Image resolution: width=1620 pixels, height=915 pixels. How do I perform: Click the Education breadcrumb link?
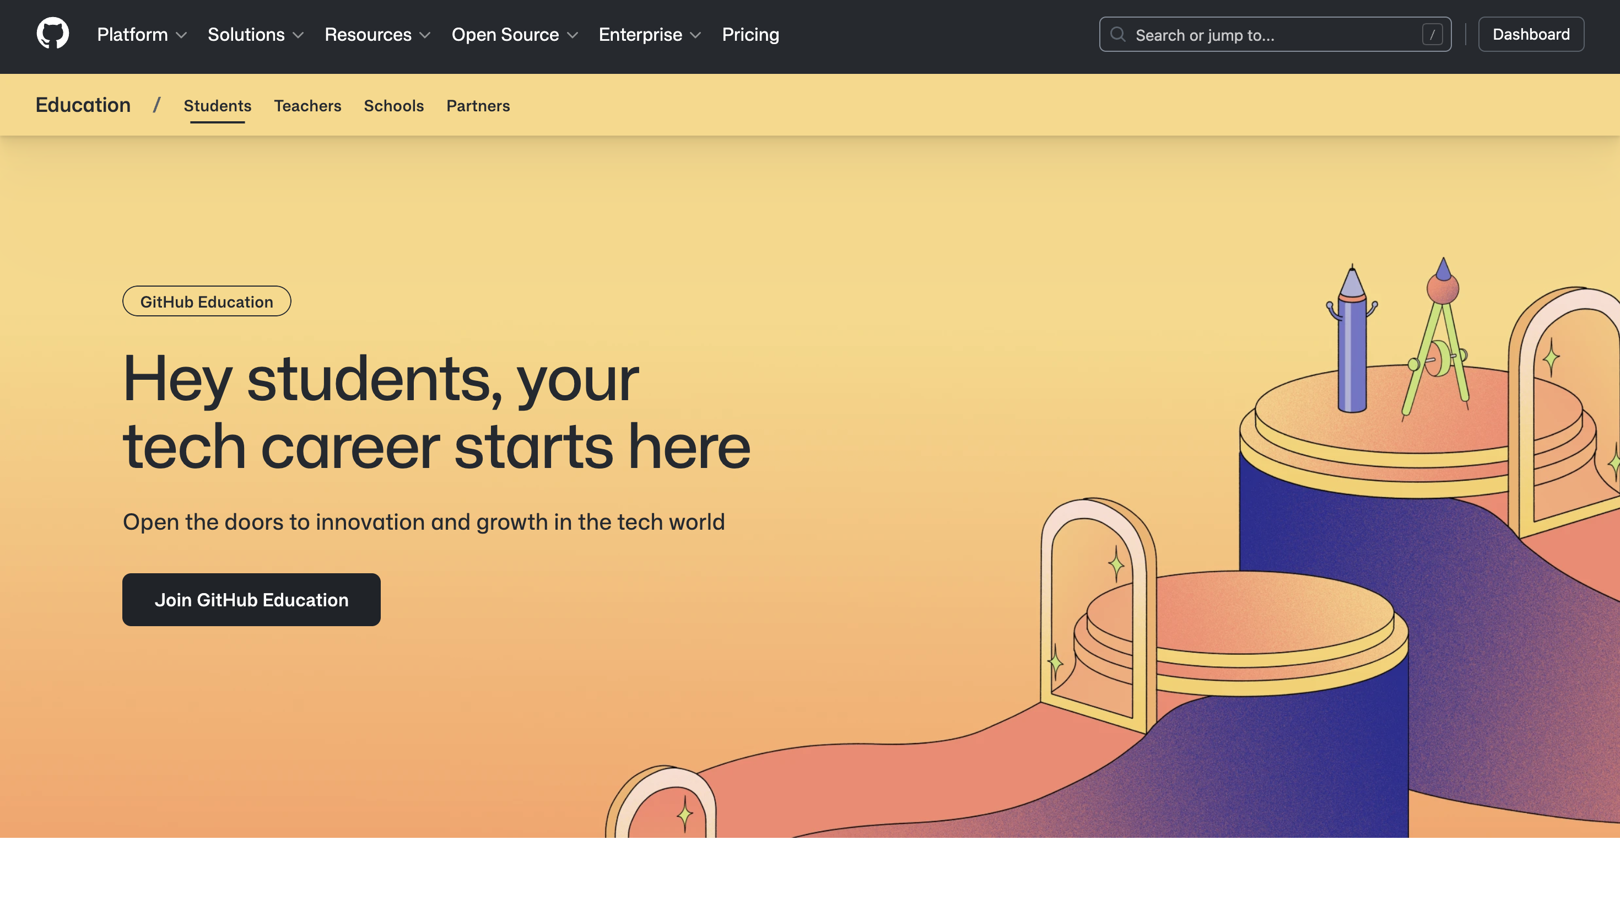pyautogui.click(x=83, y=105)
